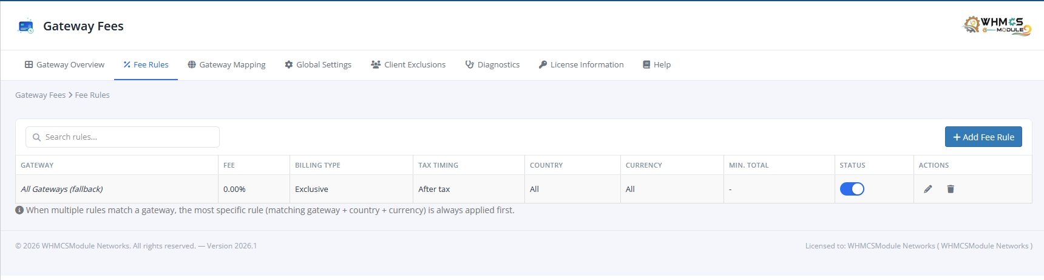1044x280 pixels.
Task: Go to License Information tab
Action: coord(581,65)
